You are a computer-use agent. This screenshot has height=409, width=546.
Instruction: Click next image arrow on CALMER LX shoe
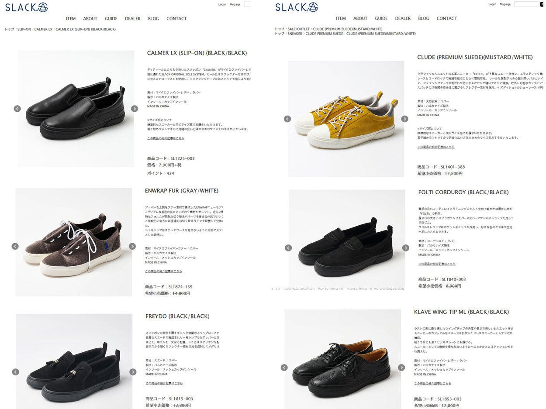tap(135, 109)
